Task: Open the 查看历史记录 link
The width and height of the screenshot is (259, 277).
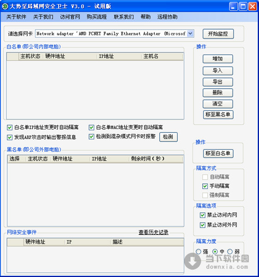Action: (x=153, y=232)
